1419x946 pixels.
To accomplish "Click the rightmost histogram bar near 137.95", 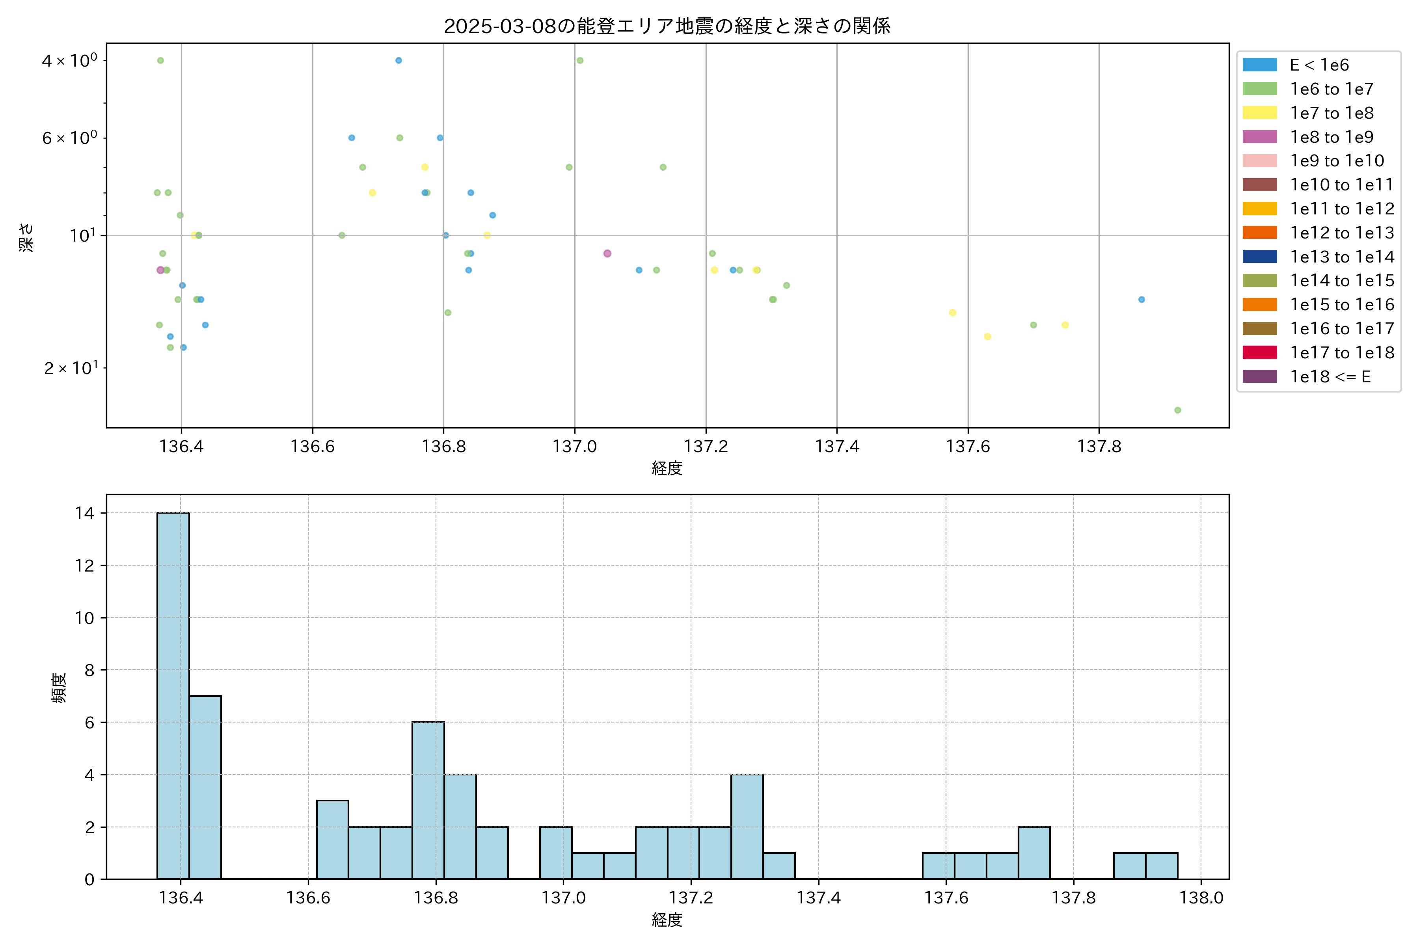I will 1161,866.
